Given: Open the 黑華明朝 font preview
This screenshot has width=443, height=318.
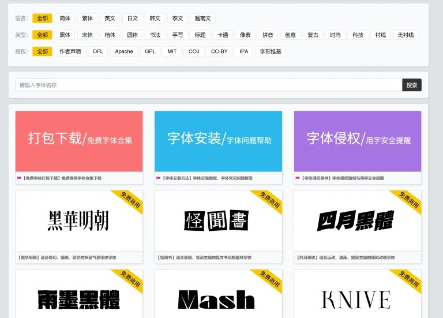Looking at the screenshot, I should (79, 220).
